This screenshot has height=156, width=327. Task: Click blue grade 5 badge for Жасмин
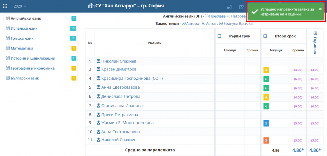(266, 123)
